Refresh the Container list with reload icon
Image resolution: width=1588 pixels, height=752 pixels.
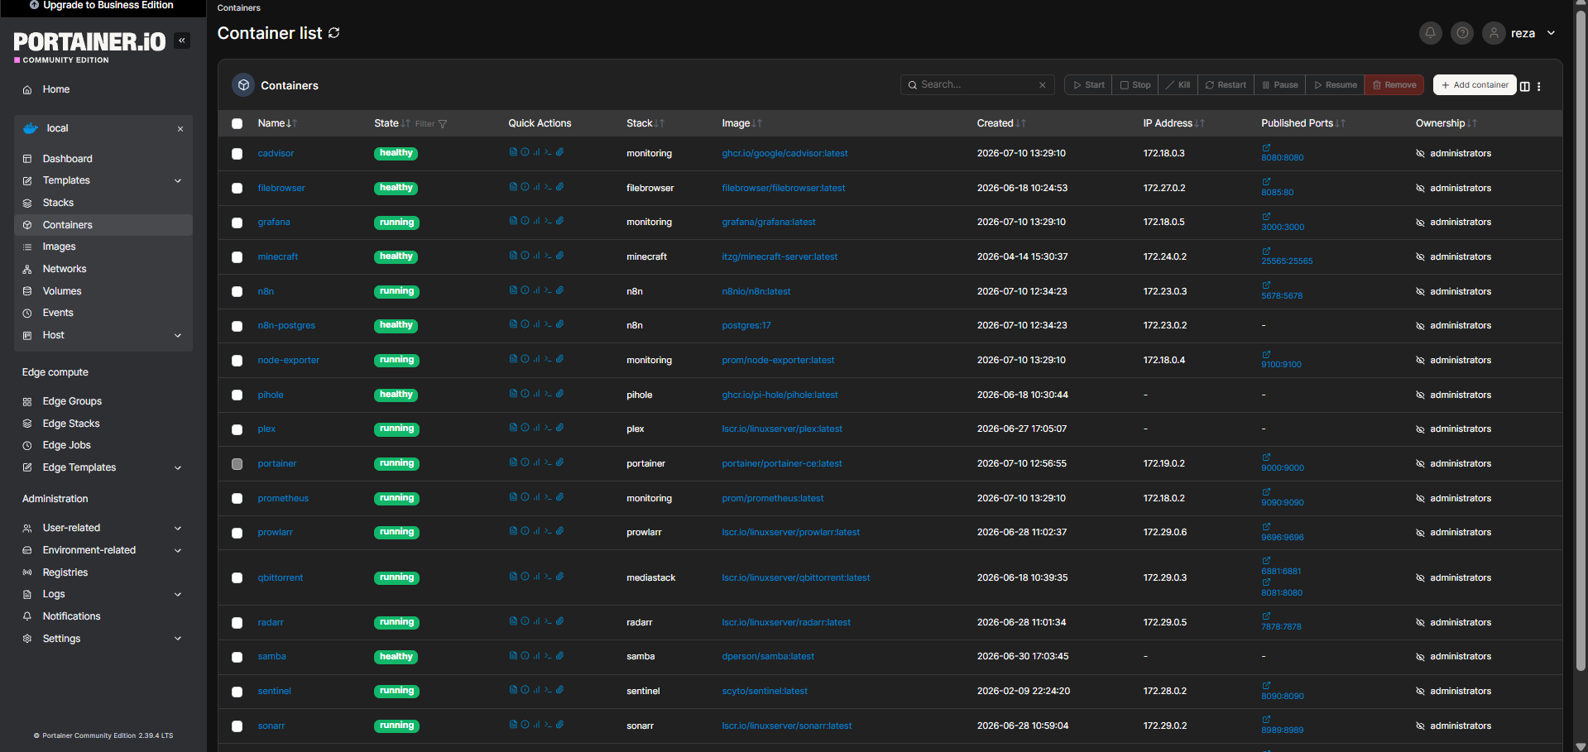tap(334, 33)
